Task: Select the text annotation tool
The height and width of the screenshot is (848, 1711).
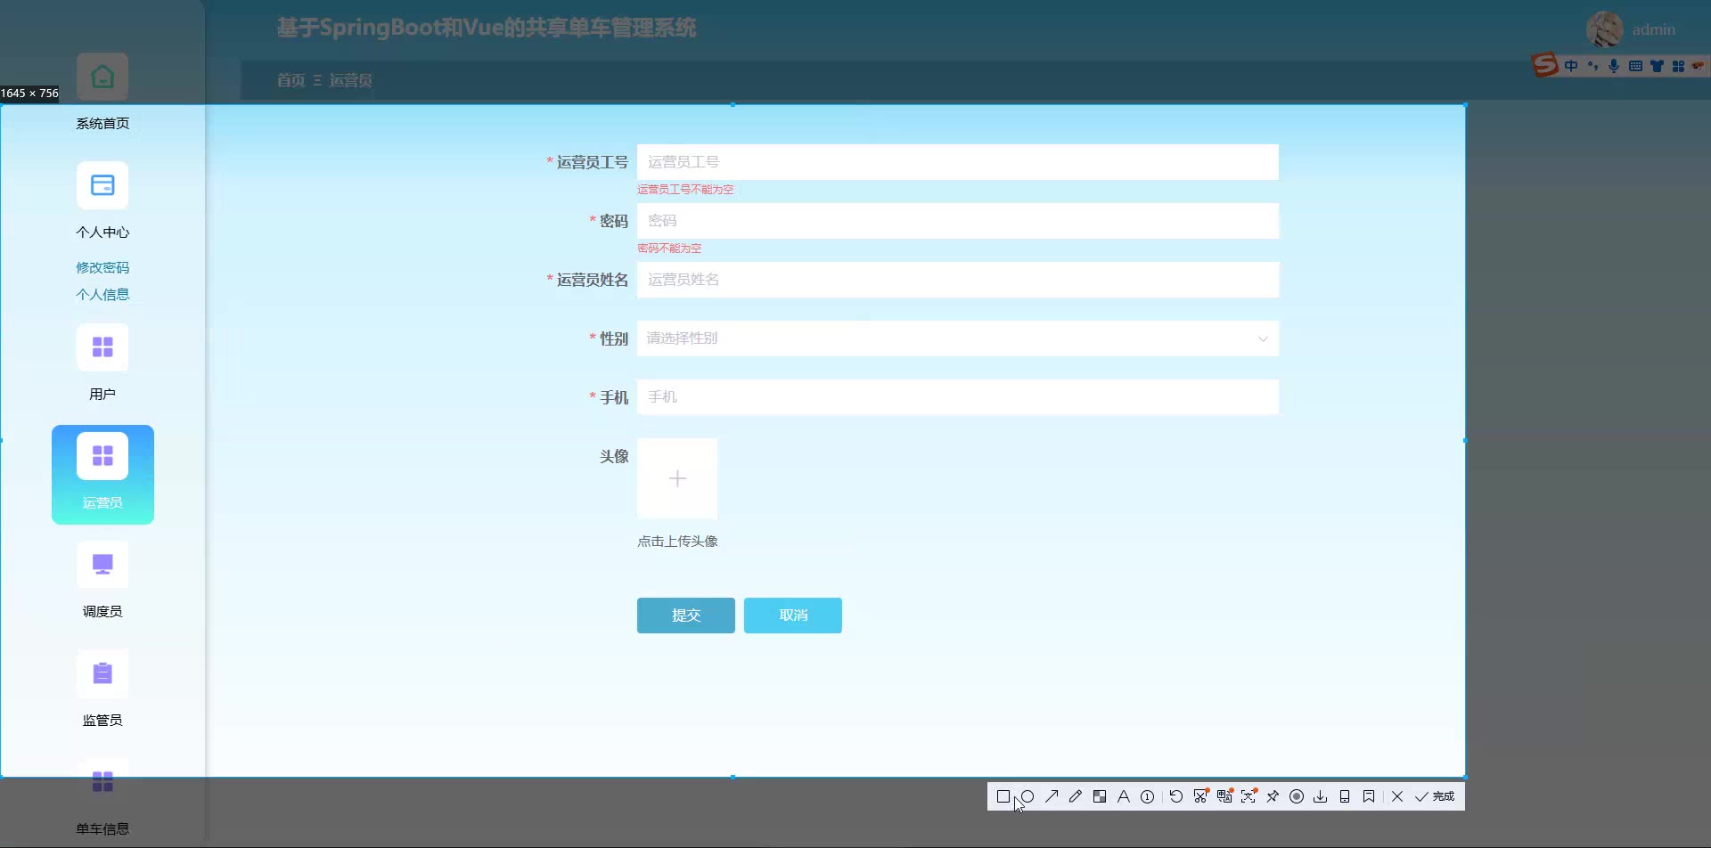Action: 1124,796
